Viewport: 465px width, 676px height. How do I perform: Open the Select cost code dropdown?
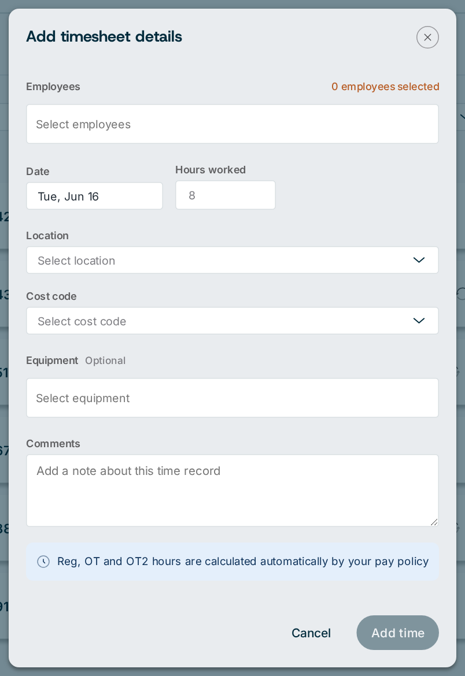click(x=232, y=321)
